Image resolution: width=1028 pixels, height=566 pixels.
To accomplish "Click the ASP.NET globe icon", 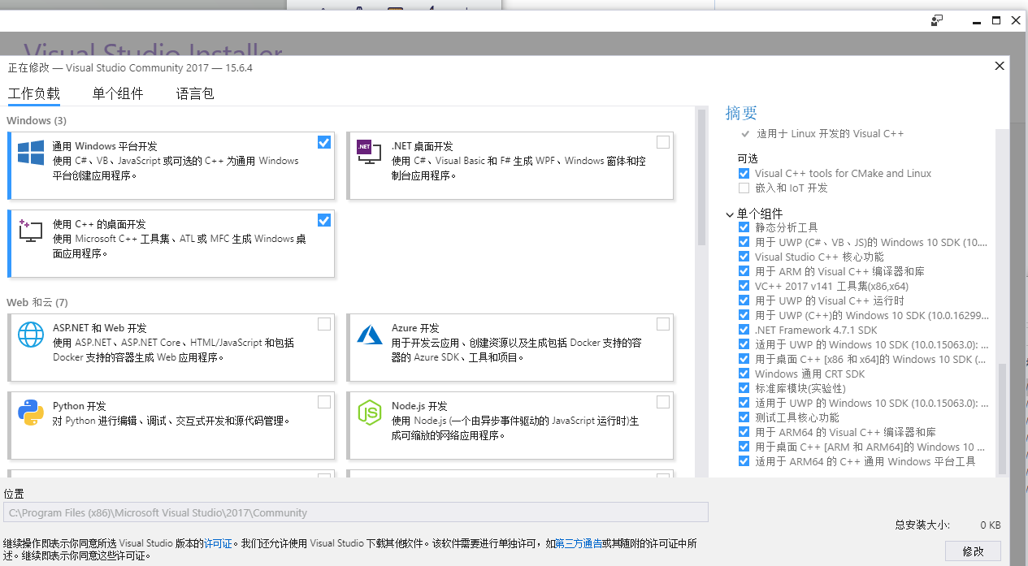I will 31,335.
